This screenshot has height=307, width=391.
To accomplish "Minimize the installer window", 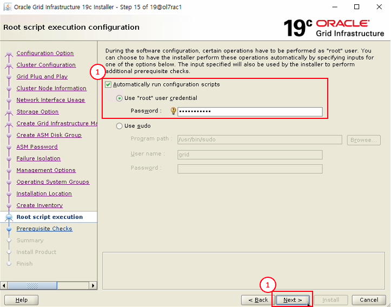I will (335, 6).
